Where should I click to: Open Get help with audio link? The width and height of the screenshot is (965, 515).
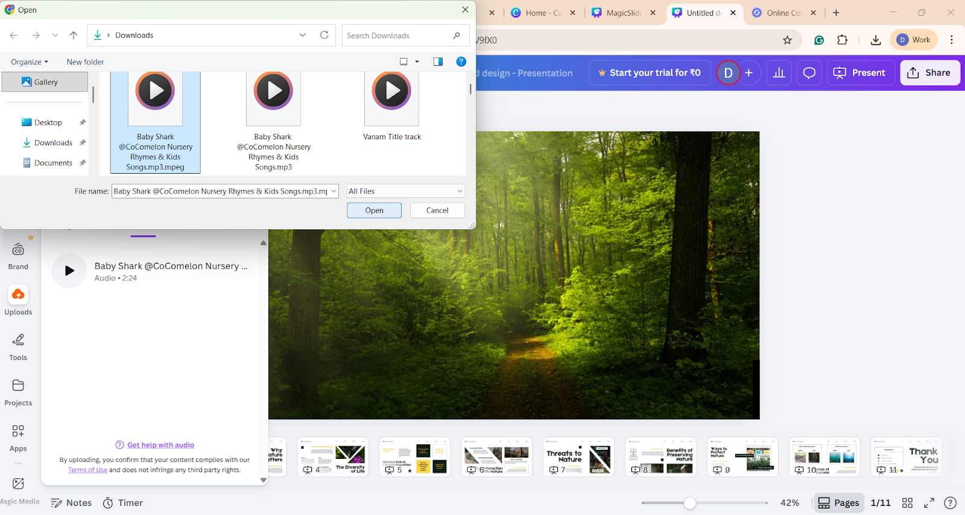tap(160, 445)
